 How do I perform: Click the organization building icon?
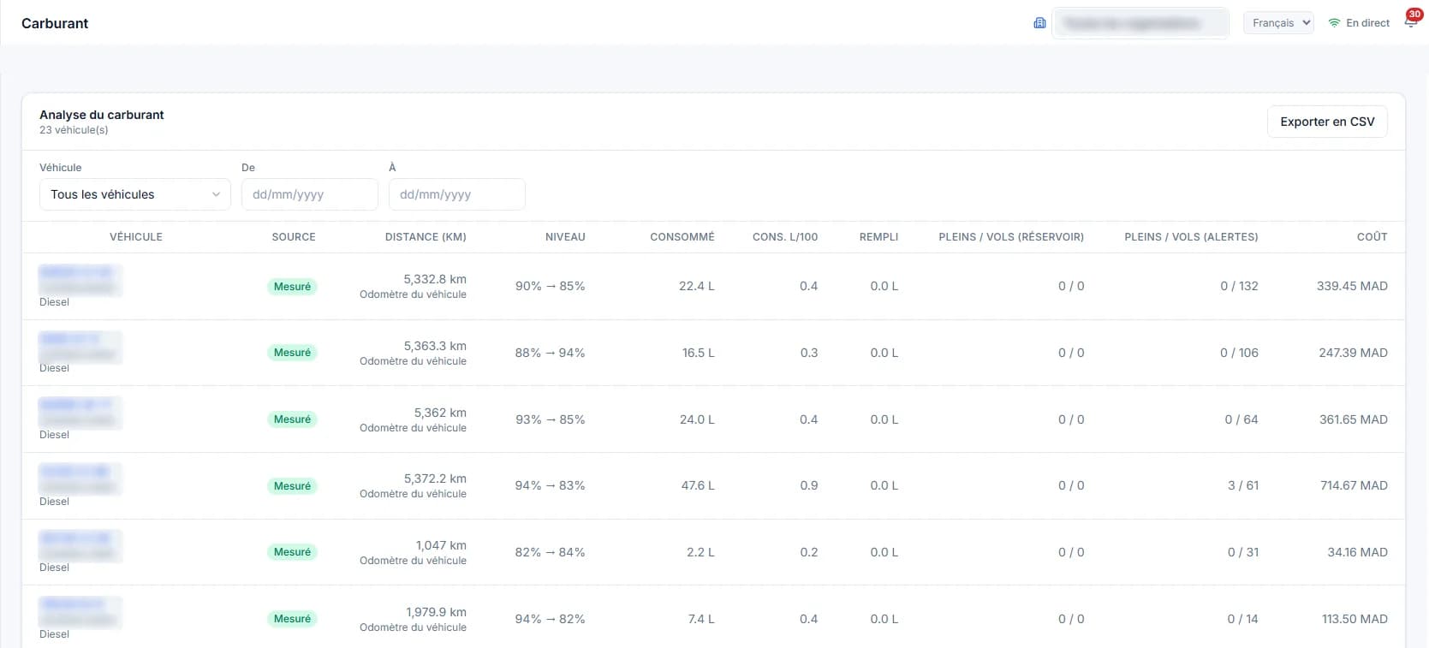coord(1039,23)
